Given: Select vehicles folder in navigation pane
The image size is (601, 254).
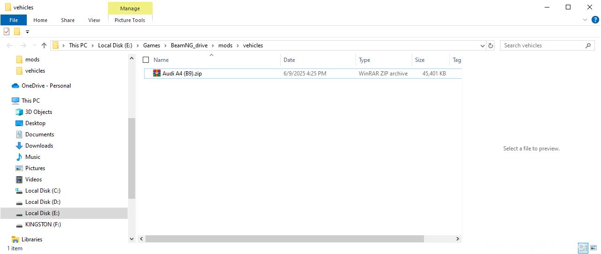Looking at the screenshot, I should [x=35, y=71].
